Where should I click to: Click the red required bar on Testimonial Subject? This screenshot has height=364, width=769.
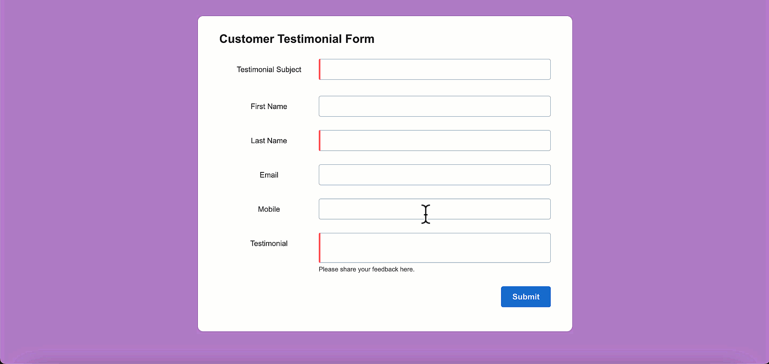pyautogui.click(x=320, y=69)
